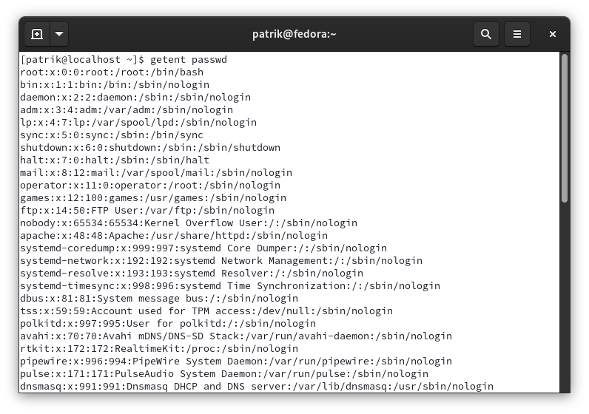Open the hamburger main menu
The image size is (589, 414).
click(517, 34)
